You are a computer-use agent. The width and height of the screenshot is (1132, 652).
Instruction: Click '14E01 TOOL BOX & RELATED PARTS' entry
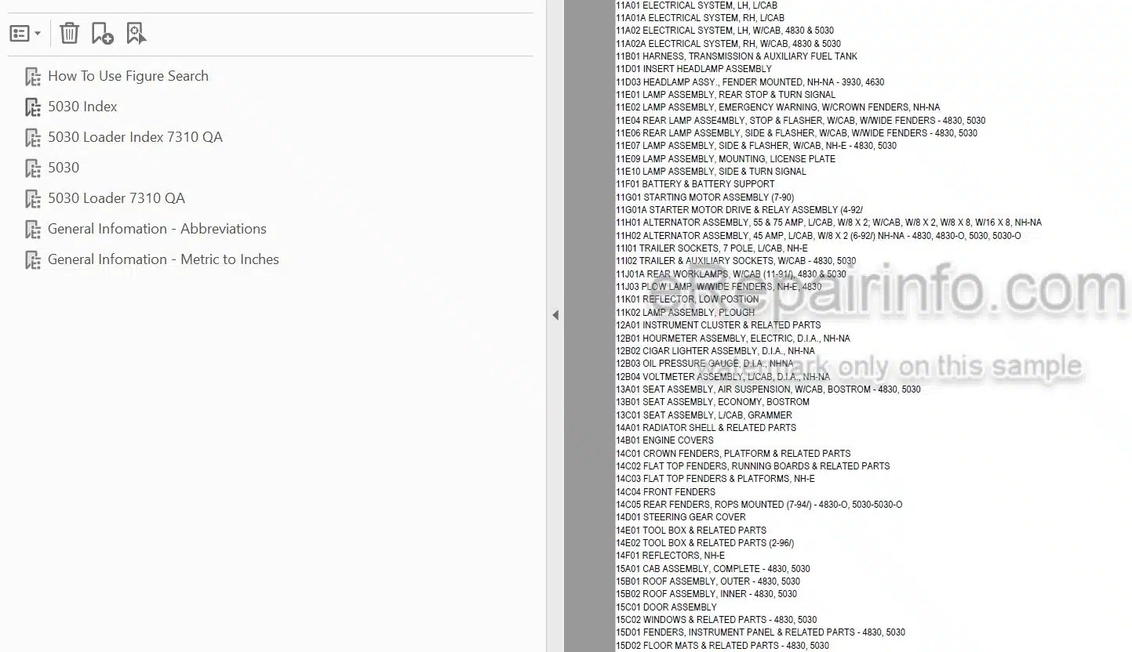tap(691, 531)
